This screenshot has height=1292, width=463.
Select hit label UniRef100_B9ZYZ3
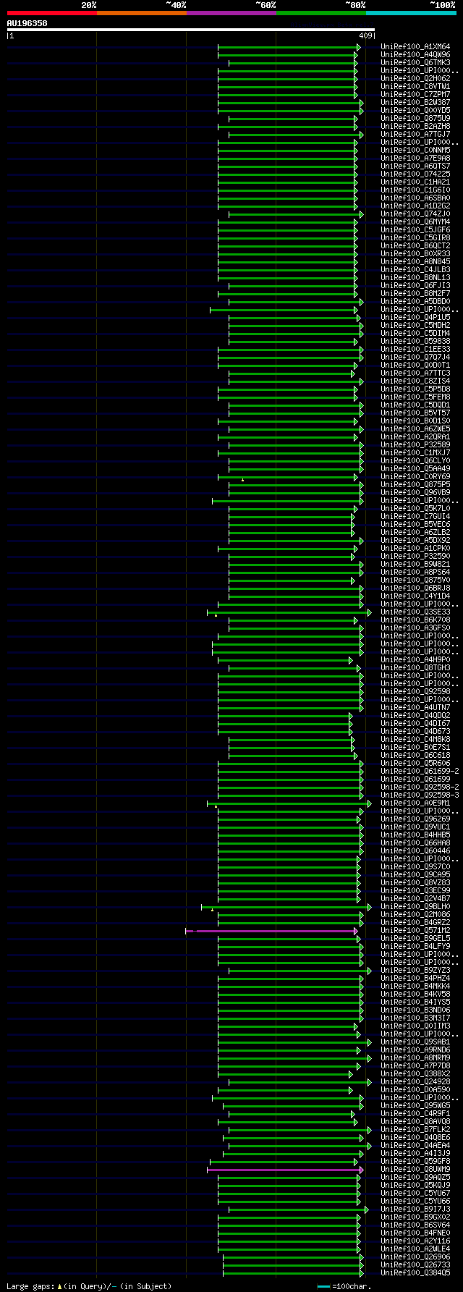pyautogui.click(x=415, y=971)
